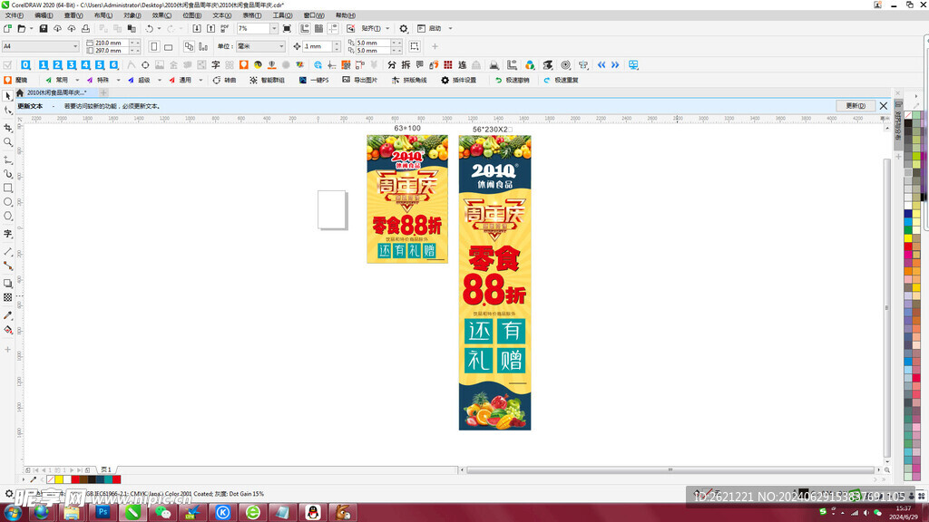Viewport: 929px width, 522px height.
Task: Click the 导出图片 plugin button
Action: point(359,80)
